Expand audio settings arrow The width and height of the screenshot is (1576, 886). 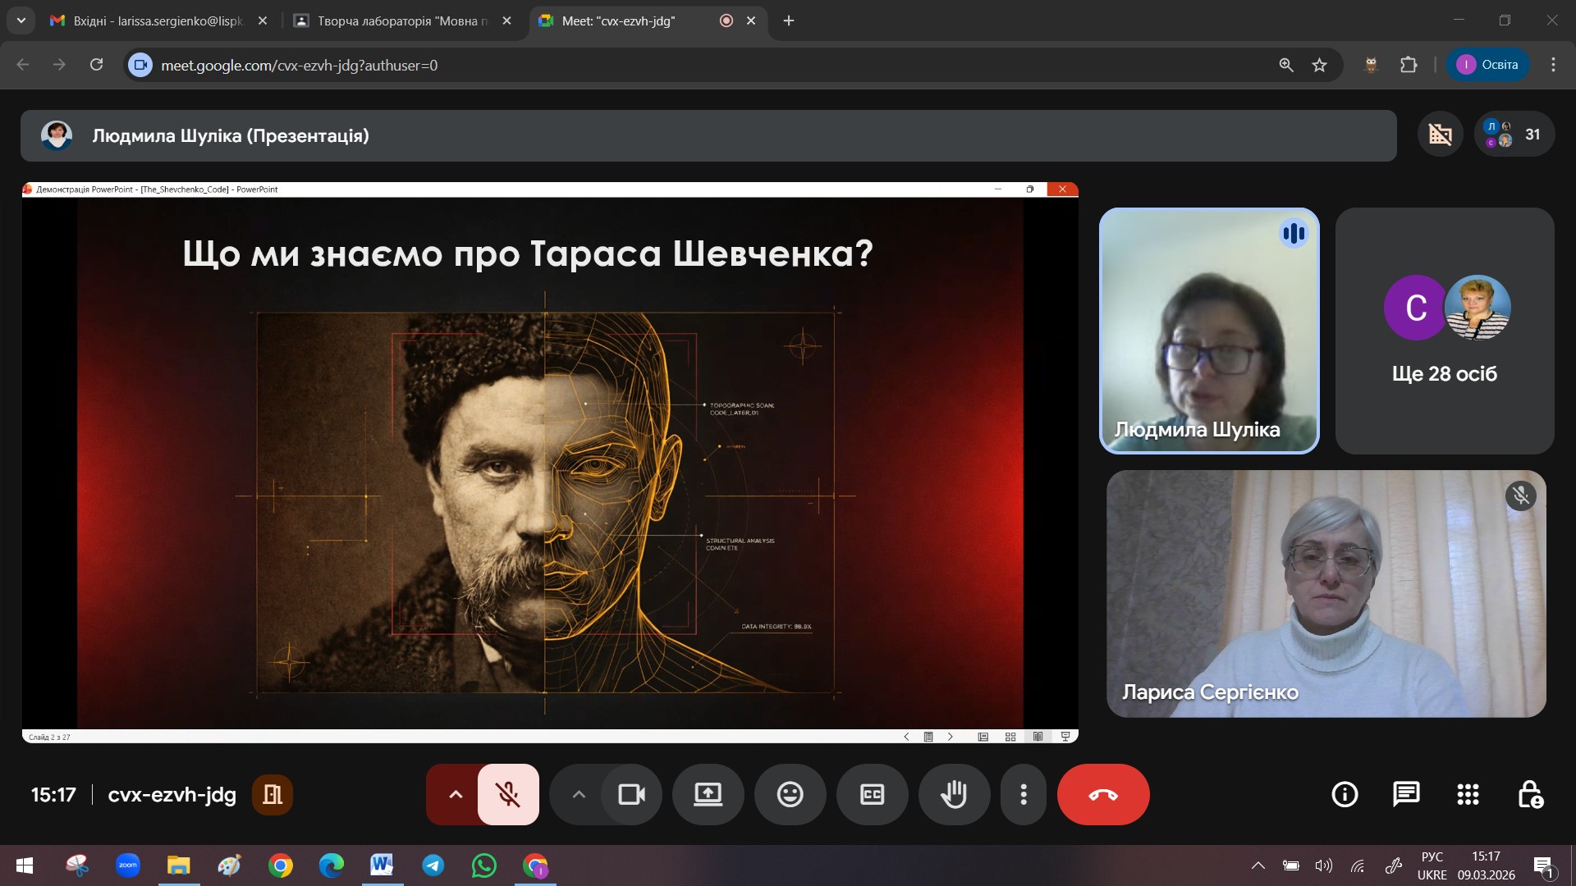456,794
